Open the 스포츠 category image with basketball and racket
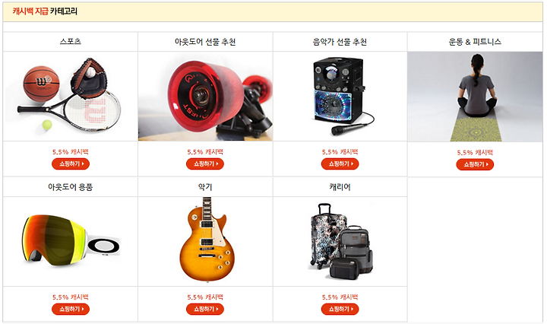Viewport: 547px width, 324px height. (71, 97)
